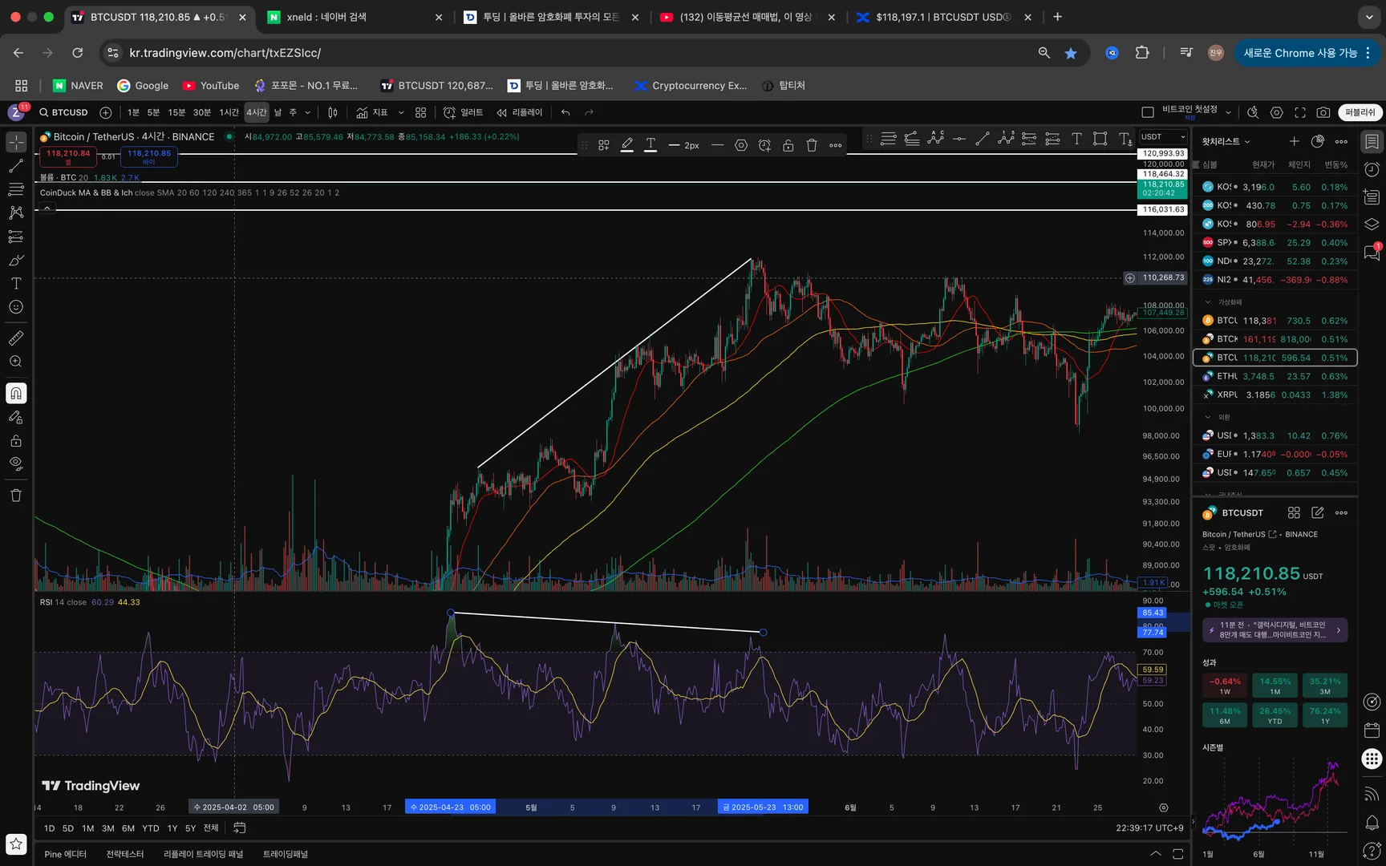Open the alert creation button
Screen dimensions: 1386x866
[x=463, y=112]
